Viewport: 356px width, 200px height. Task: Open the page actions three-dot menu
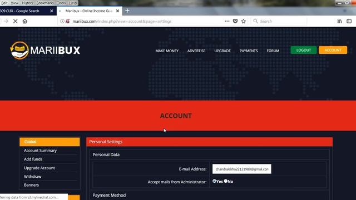[227, 21]
